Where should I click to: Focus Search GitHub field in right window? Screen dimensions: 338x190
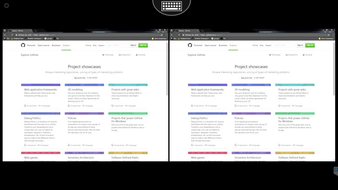coord(284,45)
